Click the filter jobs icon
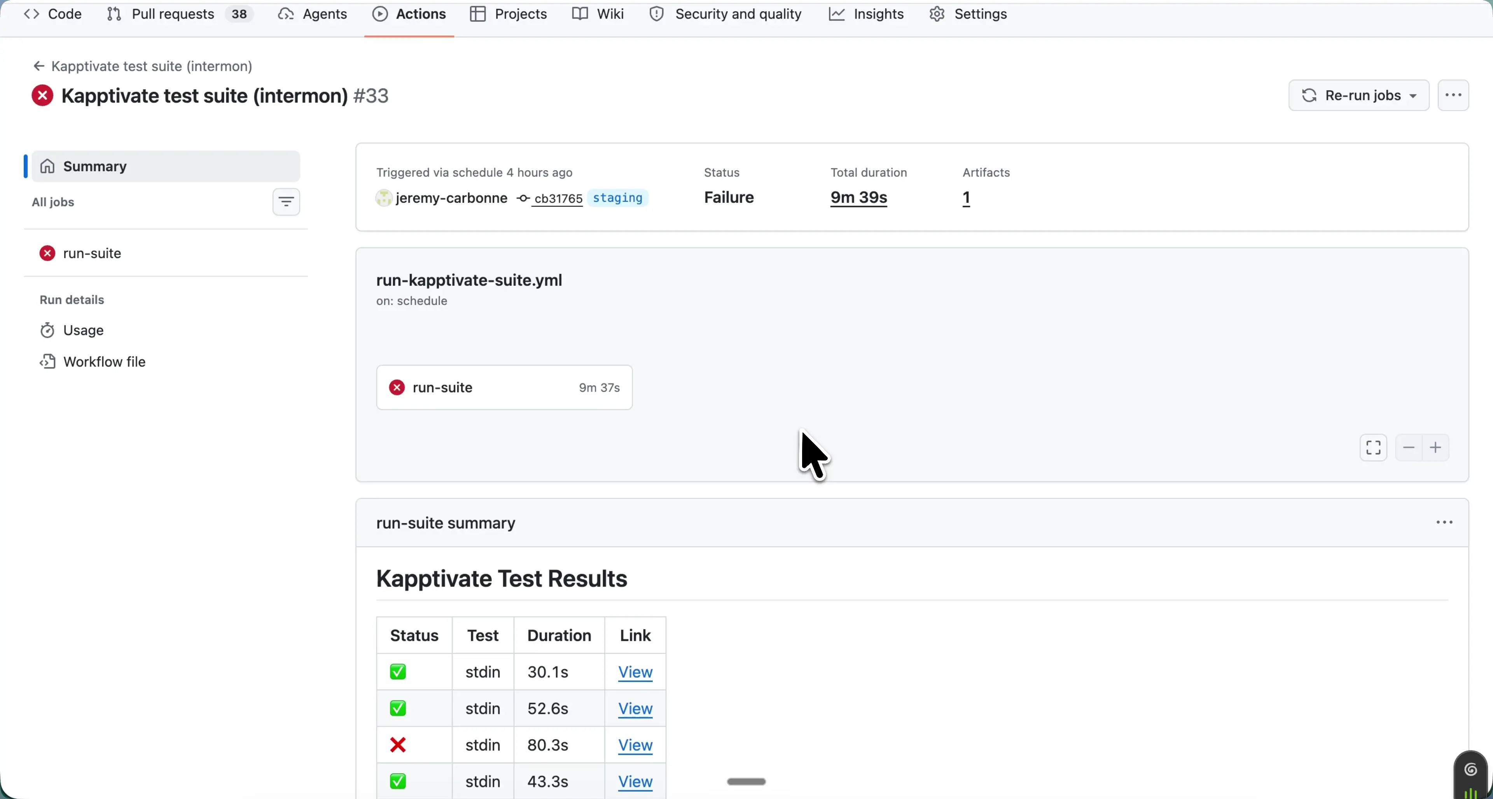 coord(286,202)
